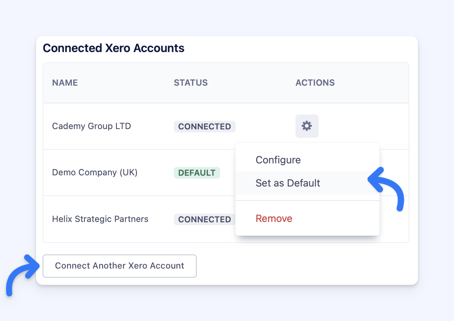Click the gear icon for Cademy Group LTD
This screenshot has width=454, height=321.
(307, 126)
